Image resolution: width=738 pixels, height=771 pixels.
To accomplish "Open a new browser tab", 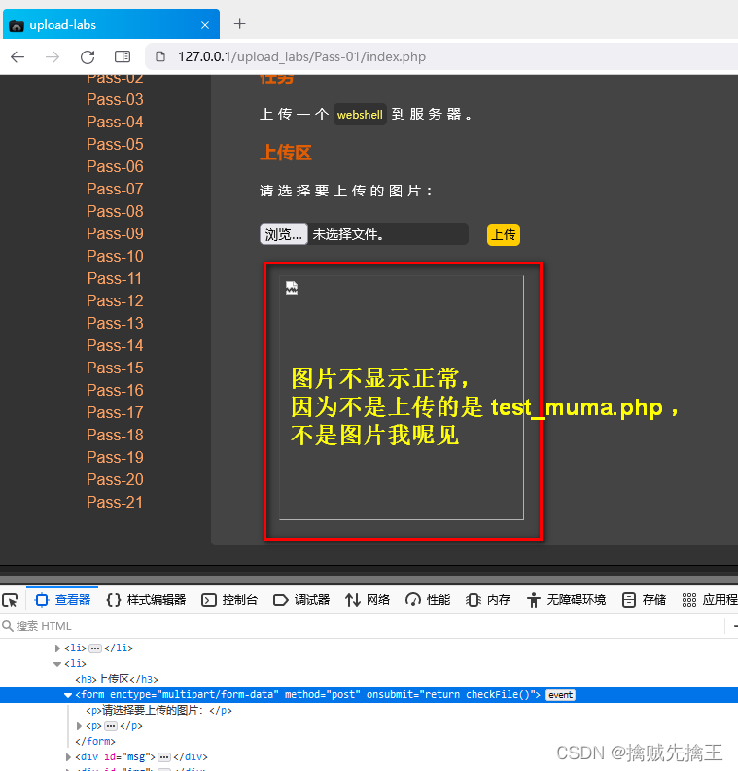I will (239, 23).
